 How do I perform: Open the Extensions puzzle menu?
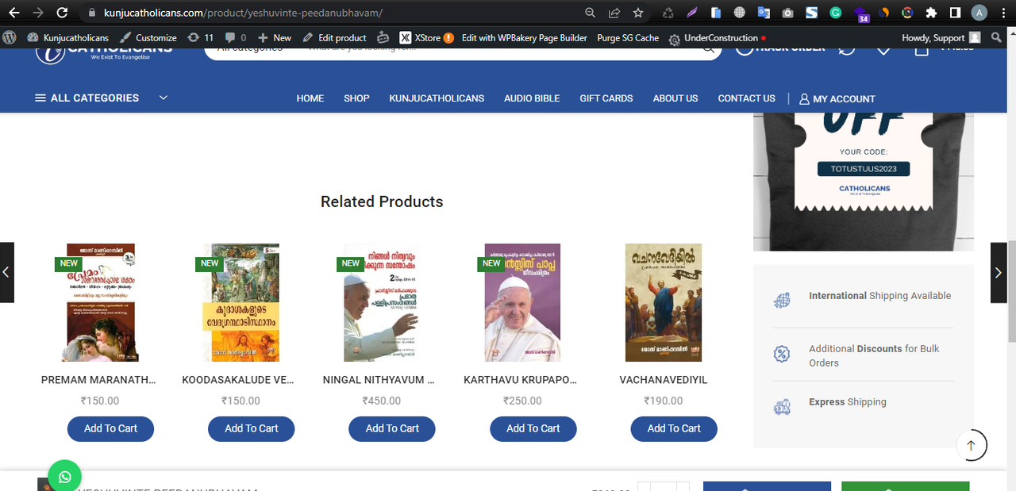pos(931,13)
